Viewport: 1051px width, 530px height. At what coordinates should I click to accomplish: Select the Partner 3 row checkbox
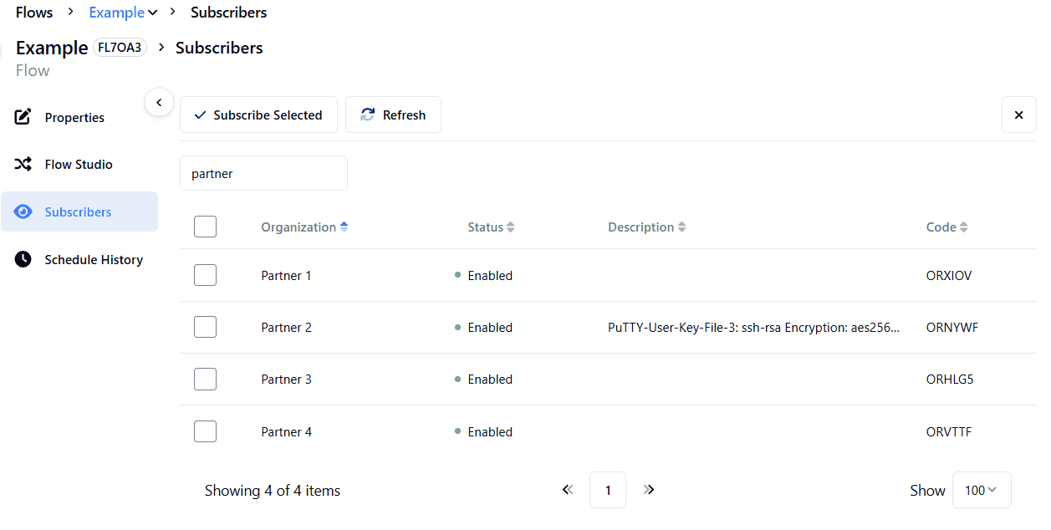[x=206, y=380]
